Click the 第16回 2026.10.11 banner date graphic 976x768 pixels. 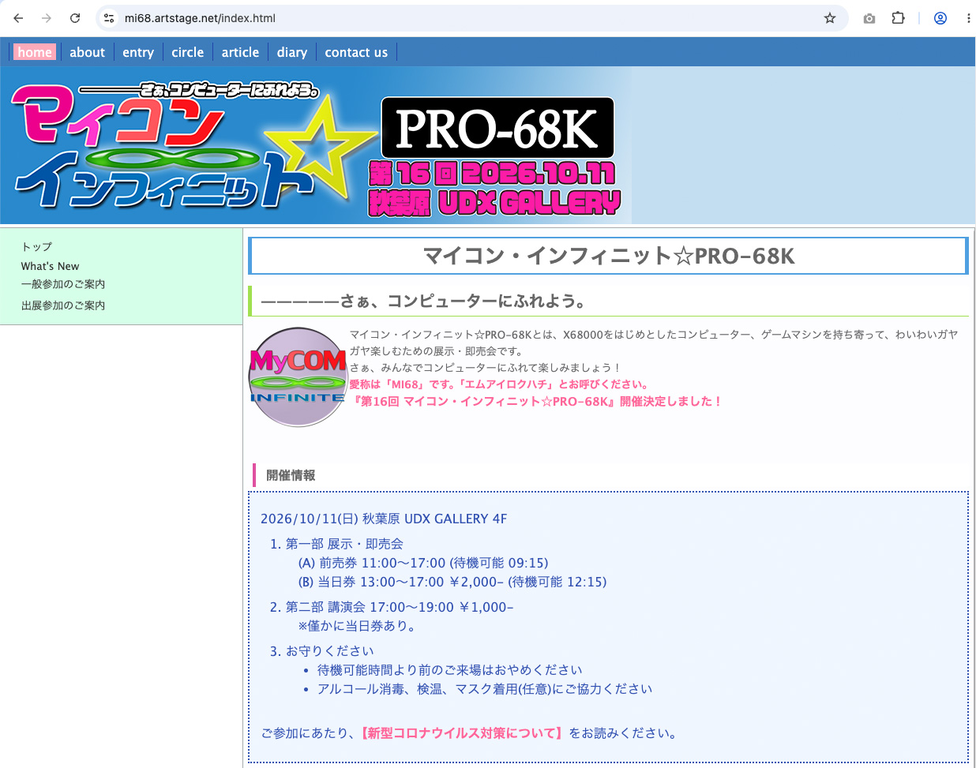pos(492,173)
